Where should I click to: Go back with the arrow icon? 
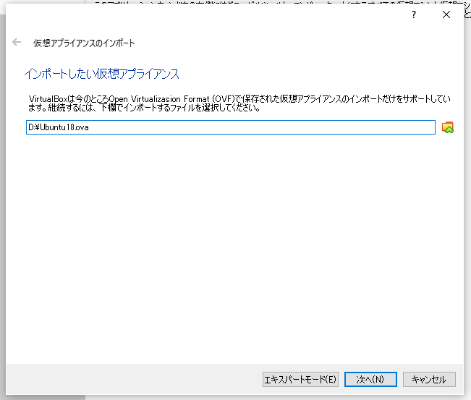(x=17, y=43)
